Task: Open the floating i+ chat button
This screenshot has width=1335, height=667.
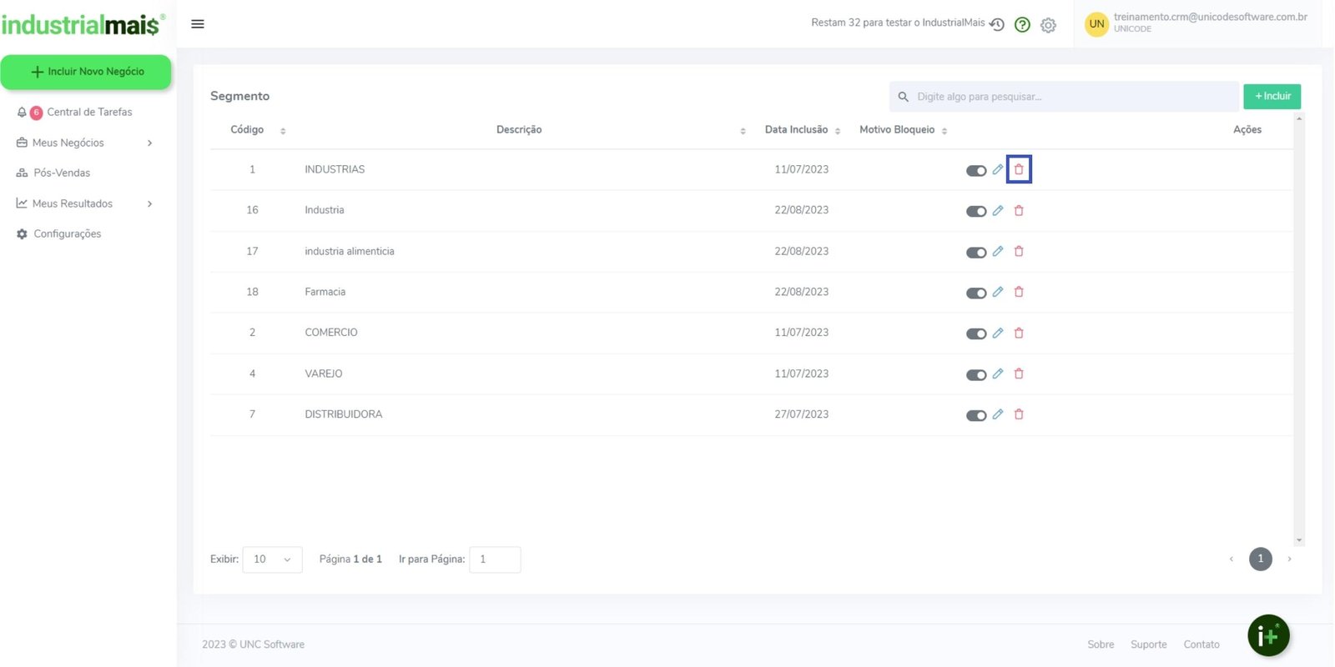Action: click(x=1268, y=636)
